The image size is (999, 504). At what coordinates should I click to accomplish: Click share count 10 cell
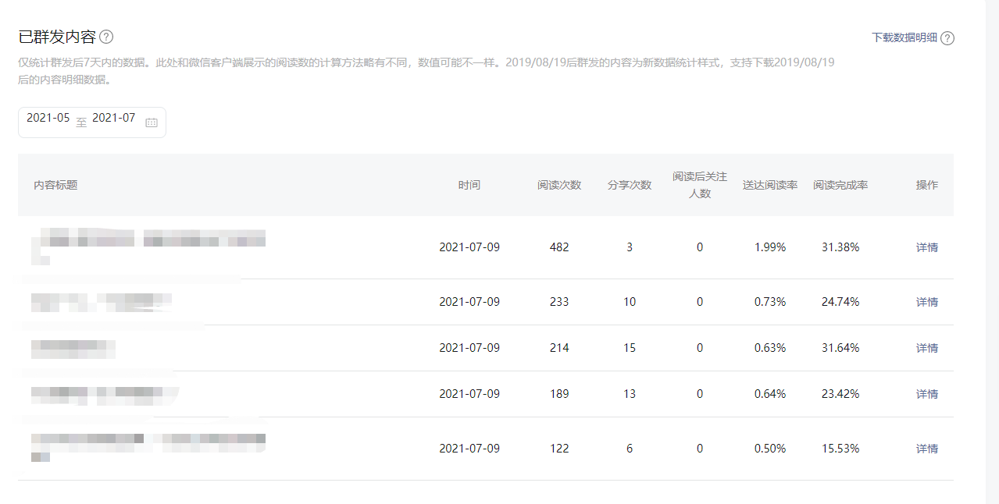click(630, 302)
